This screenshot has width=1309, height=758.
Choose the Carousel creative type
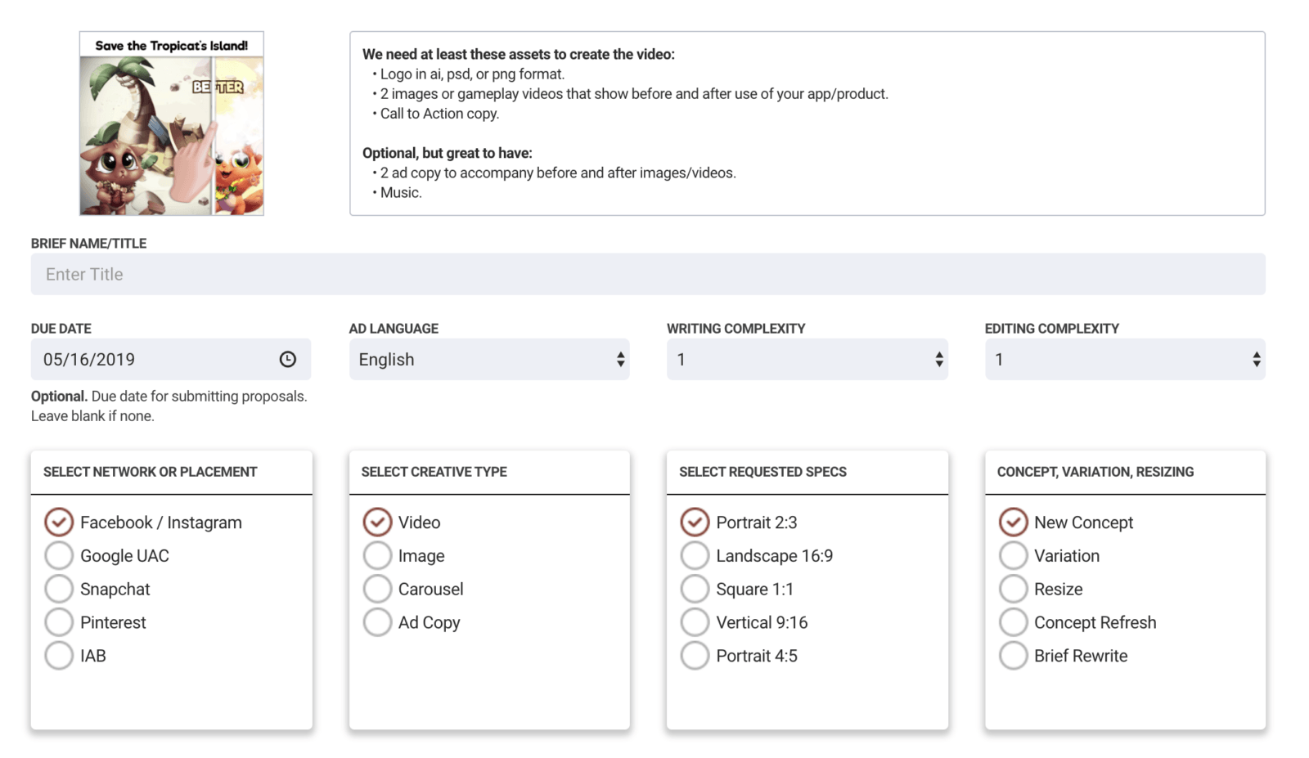click(377, 589)
